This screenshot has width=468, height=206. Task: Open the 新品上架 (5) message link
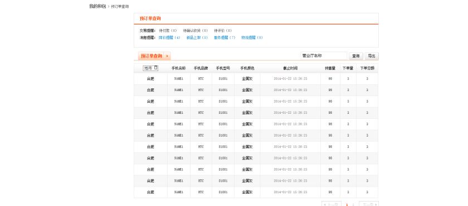coord(197,38)
